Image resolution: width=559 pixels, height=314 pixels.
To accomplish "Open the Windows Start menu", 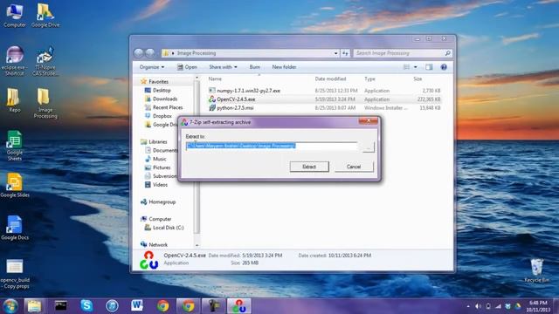I will [10, 306].
